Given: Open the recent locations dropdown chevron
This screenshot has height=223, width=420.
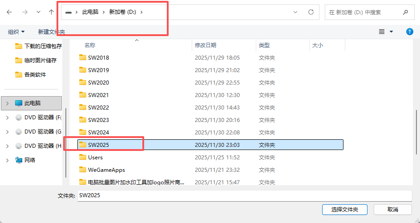Looking at the screenshot, I should [x=38, y=12].
